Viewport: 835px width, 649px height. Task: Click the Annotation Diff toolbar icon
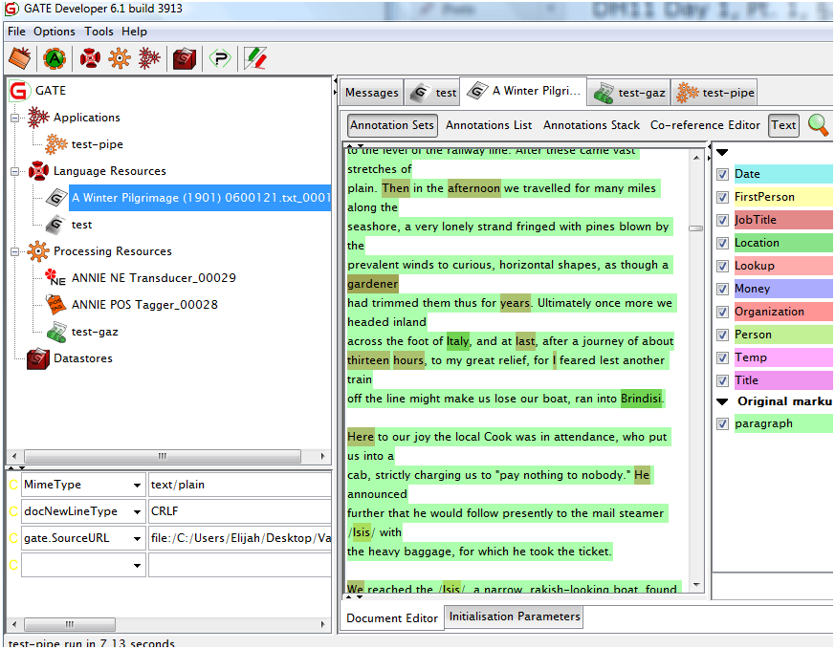(x=255, y=58)
